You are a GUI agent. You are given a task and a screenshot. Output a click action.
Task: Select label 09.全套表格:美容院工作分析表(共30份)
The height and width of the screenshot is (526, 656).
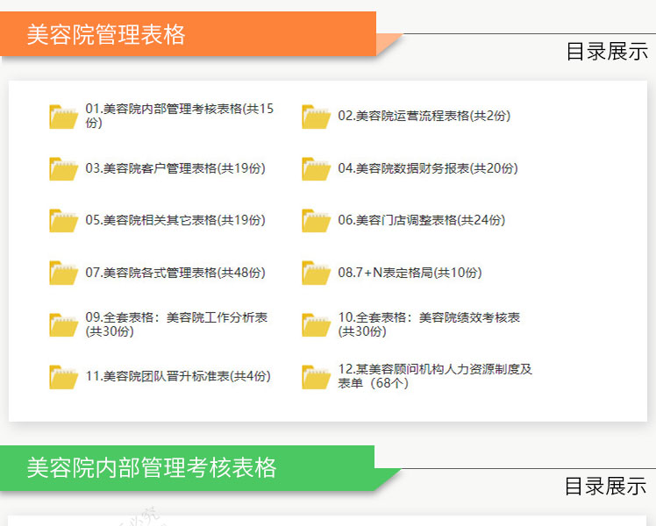click(176, 324)
